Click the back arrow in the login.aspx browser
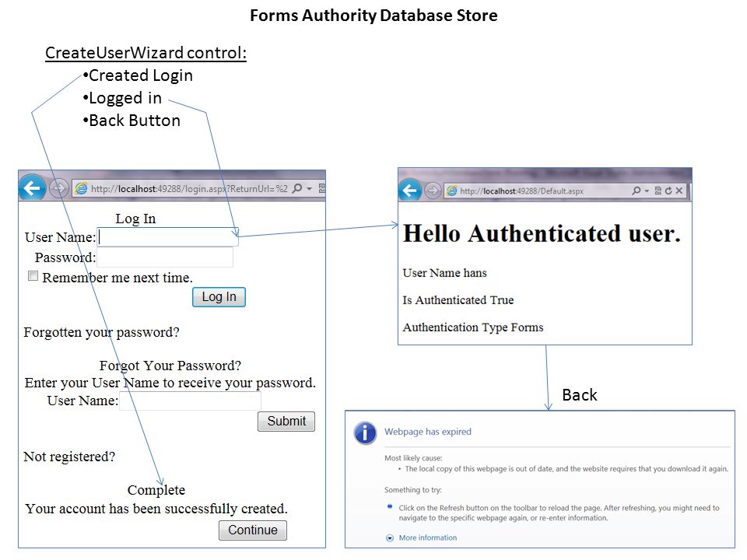 (x=32, y=188)
